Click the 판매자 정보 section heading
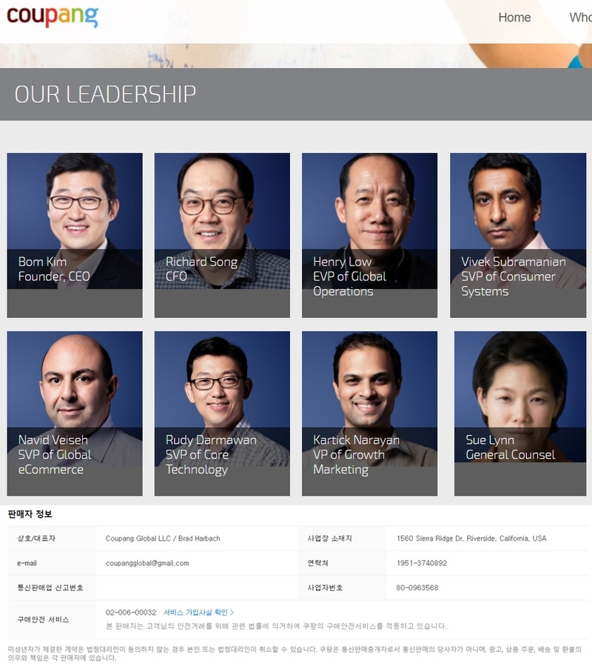The height and width of the screenshot is (668, 592). pyautogui.click(x=30, y=514)
